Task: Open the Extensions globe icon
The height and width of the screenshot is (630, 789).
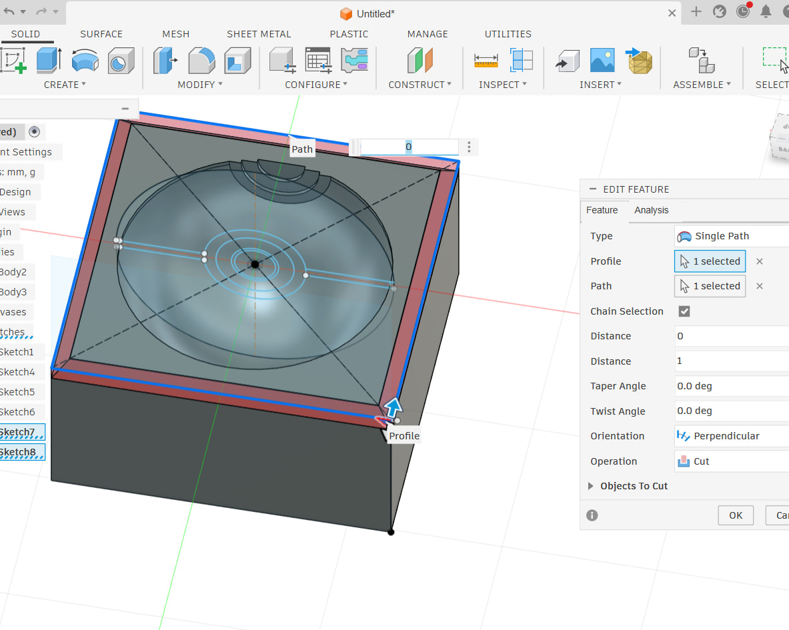Action: click(720, 11)
